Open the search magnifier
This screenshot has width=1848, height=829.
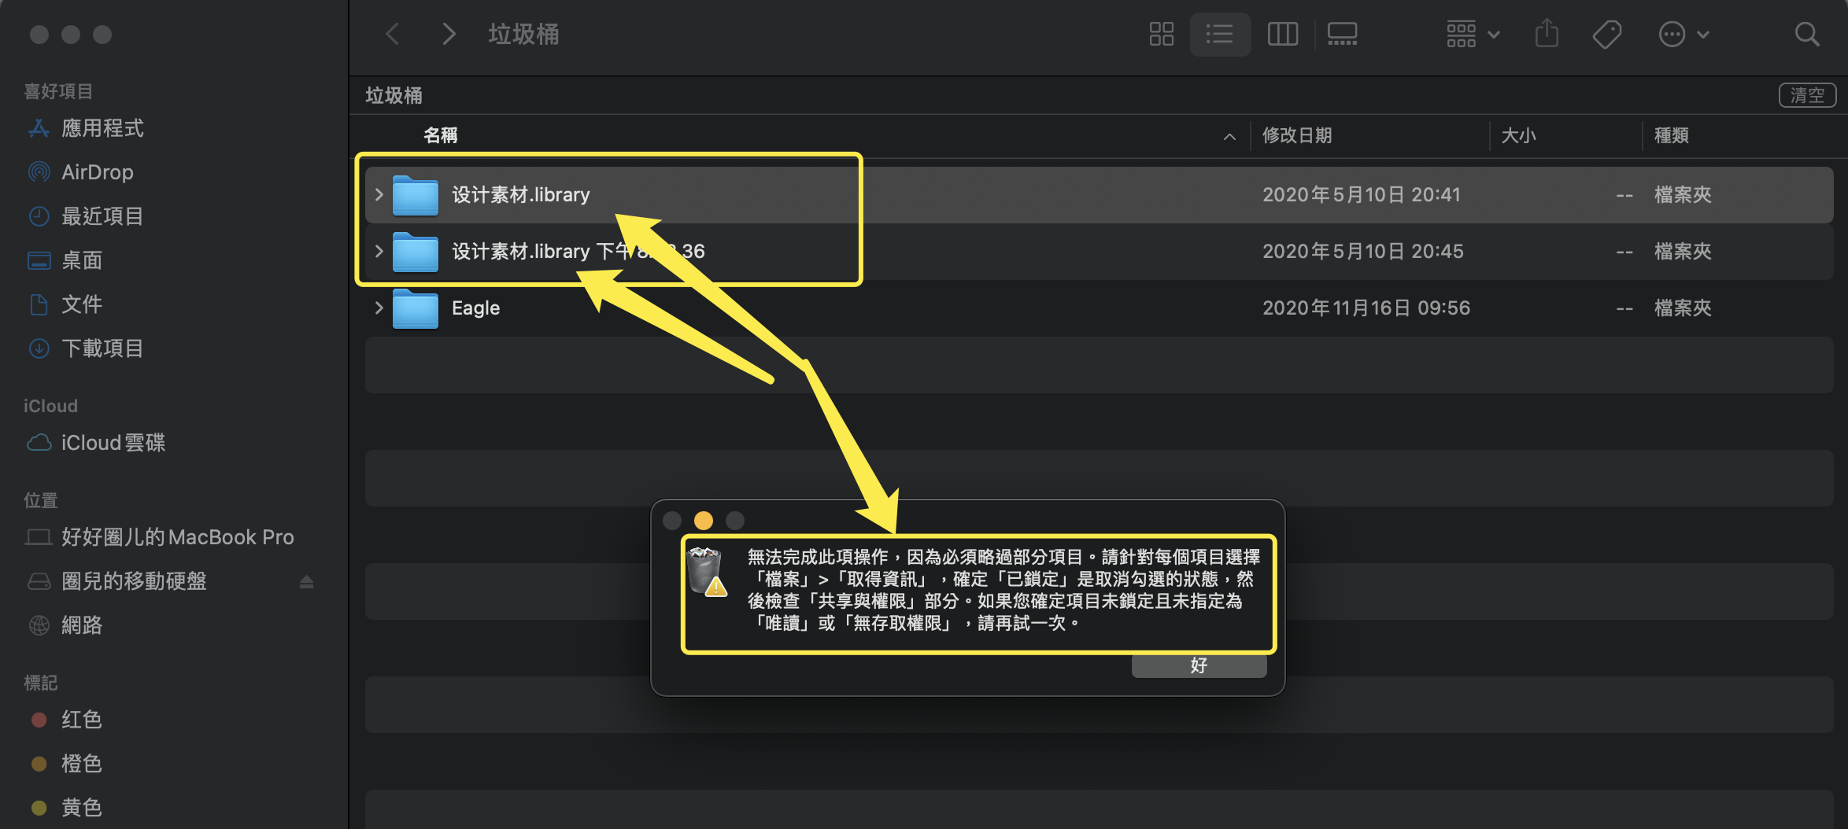1806,35
